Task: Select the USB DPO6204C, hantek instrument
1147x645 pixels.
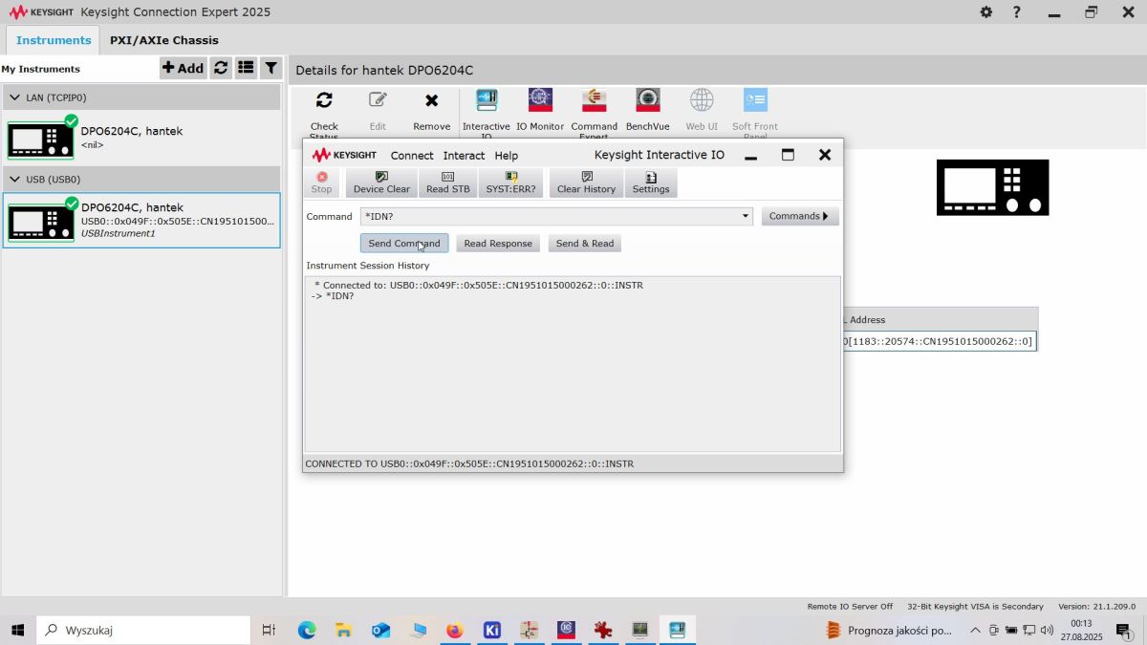Action: [x=141, y=221]
